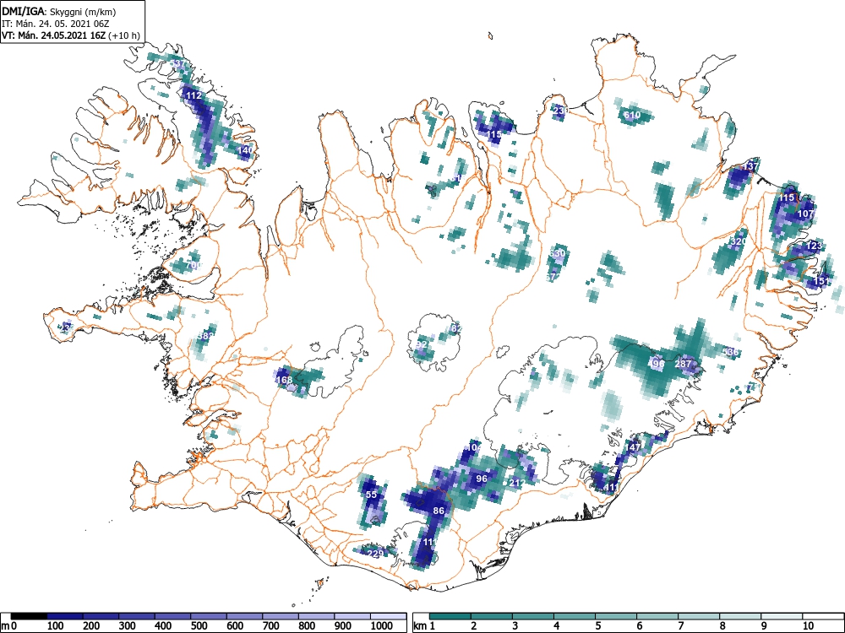
Task: Click the darkest blue 100–200 m legend swatch
Action: tap(65, 616)
